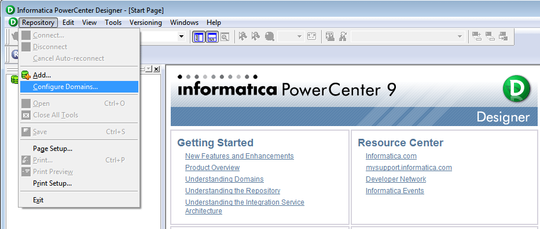Open the Navigator panel dropdown arrow
540x229 pixels.
pos(148,69)
